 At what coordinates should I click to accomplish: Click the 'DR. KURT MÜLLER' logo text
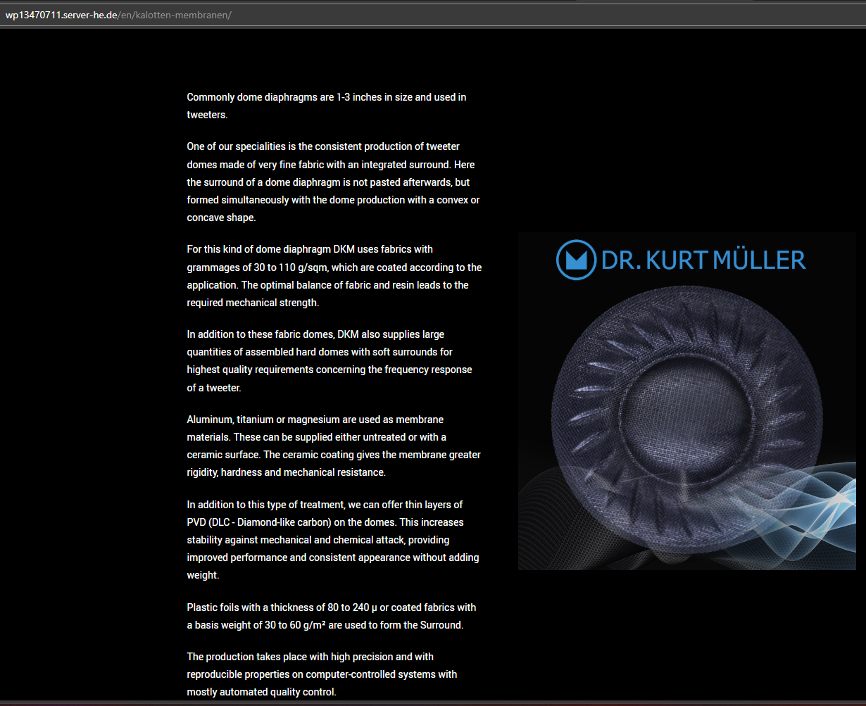coord(703,260)
